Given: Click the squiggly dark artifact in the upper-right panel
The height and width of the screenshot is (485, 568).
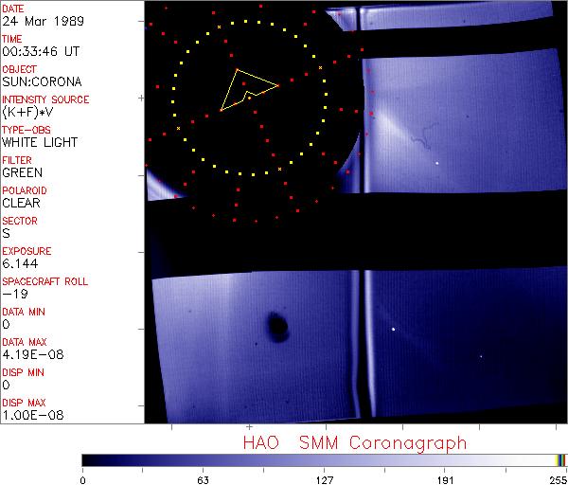Looking at the screenshot, I should point(421,140).
